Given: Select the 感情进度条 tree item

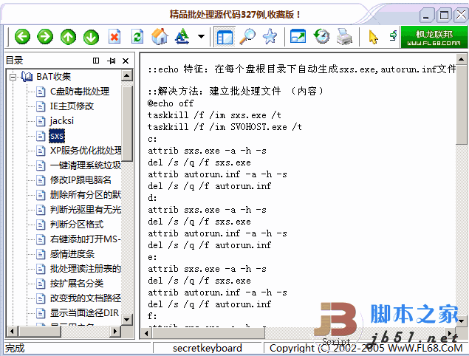Looking at the screenshot, I should click(72, 253).
